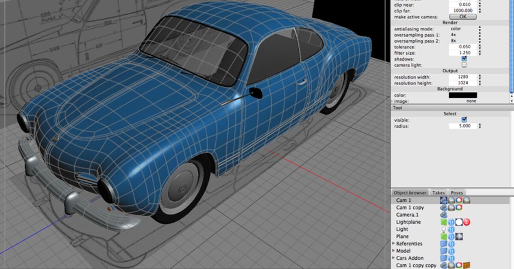Switch to the Poses tab
Viewport: 514px width, 269px height.
pos(457,192)
